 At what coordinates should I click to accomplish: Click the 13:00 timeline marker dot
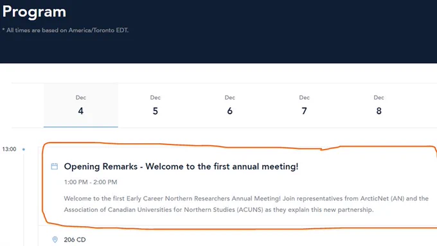pyautogui.click(x=24, y=149)
